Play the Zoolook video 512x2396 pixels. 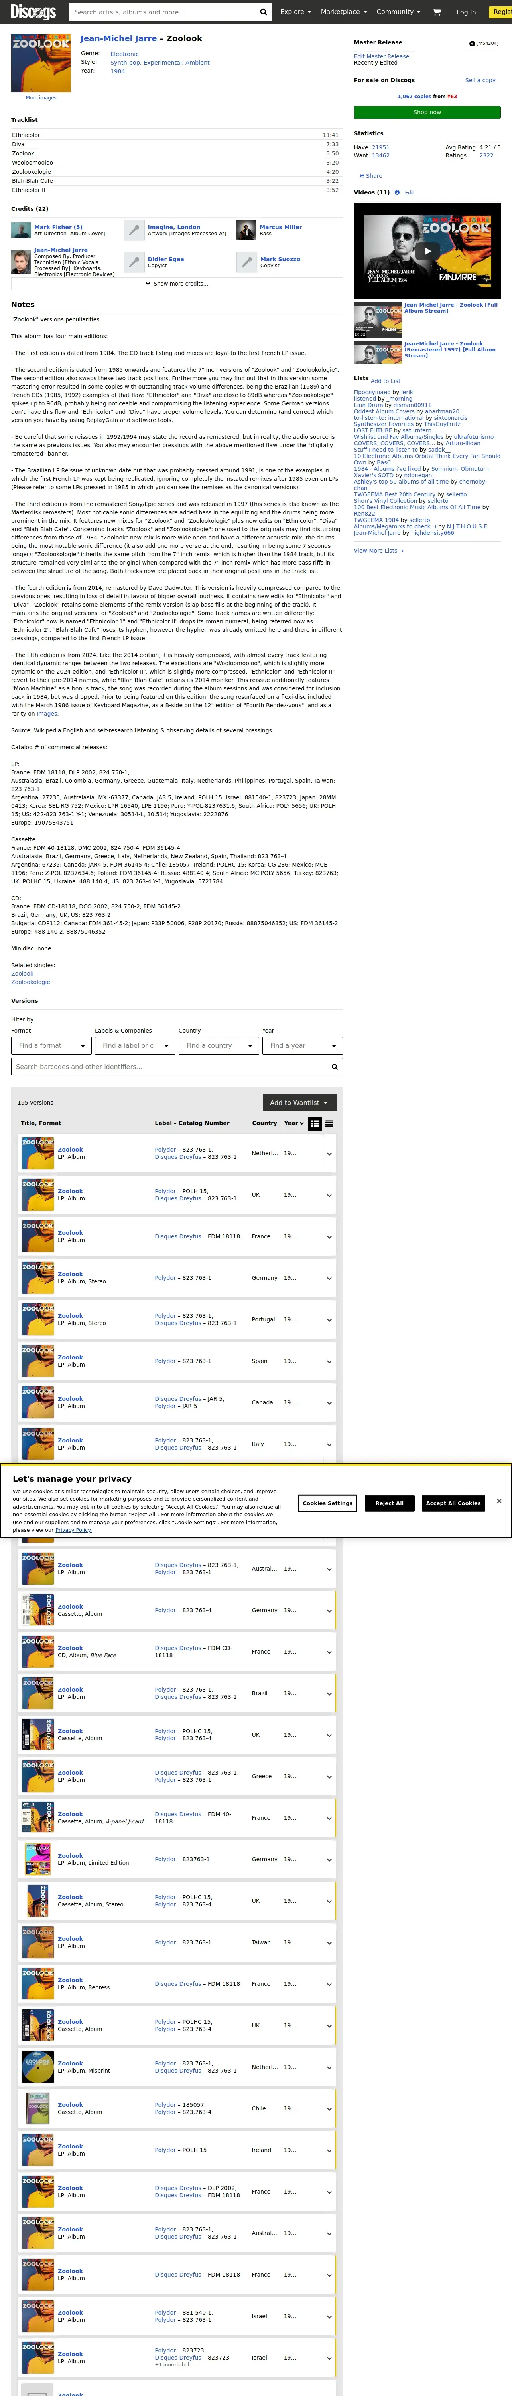pos(427,251)
